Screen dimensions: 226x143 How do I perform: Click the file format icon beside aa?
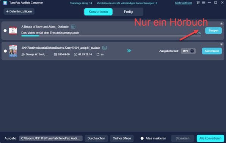coord(98,54)
